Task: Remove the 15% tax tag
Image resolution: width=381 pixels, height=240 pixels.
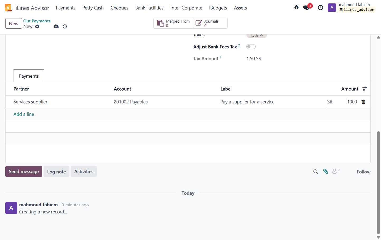Action: click(261, 35)
